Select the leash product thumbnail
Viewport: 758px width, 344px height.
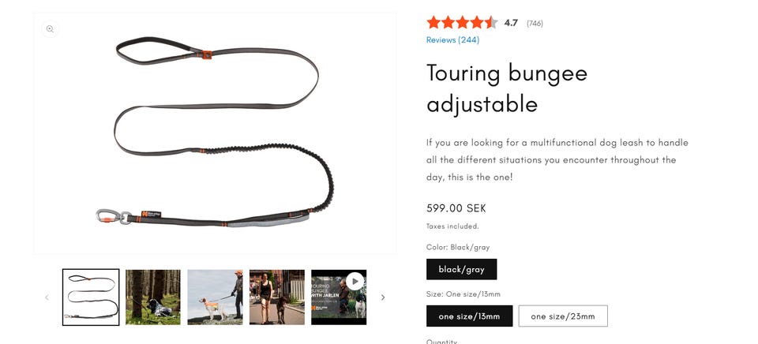tap(91, 297)
